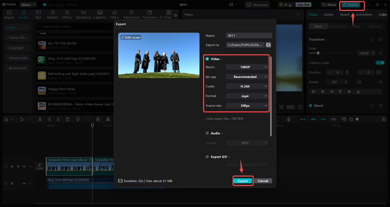Show more media panel categories
The image size is (390, 207).
pos(175,15)
